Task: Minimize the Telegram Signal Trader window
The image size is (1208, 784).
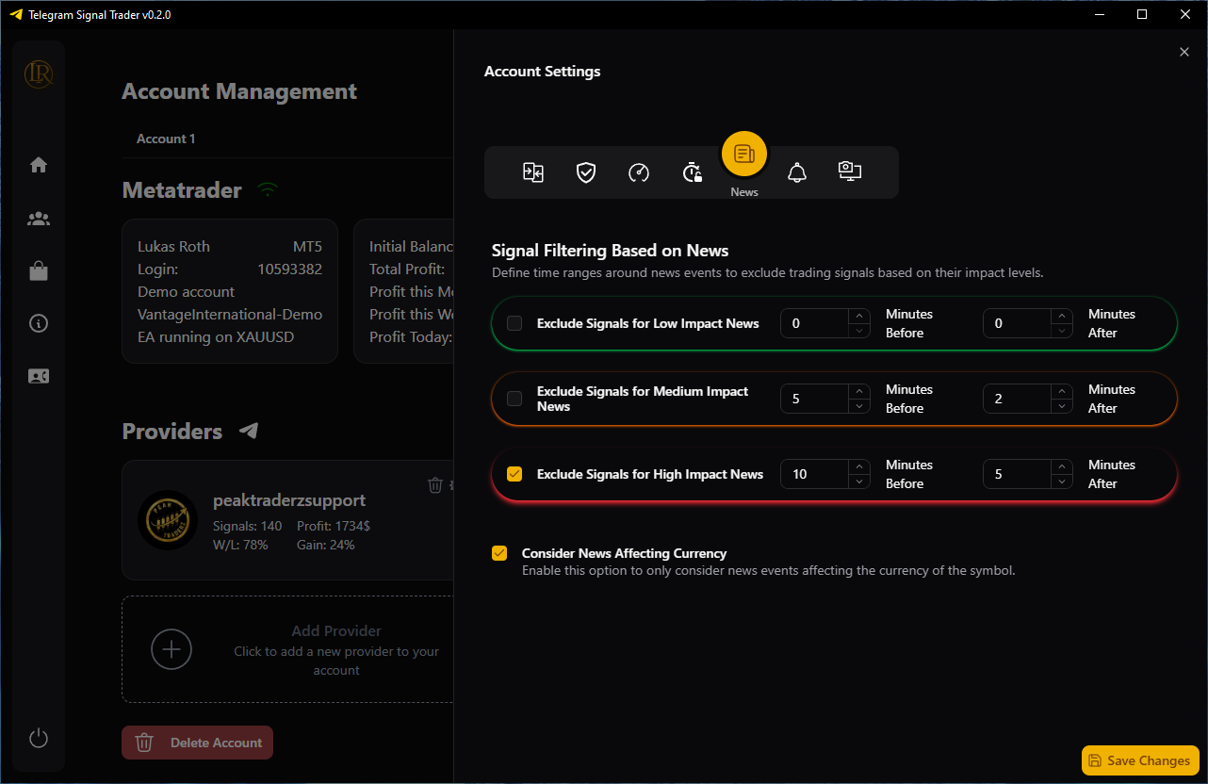Action: (x=1100, y=14)
